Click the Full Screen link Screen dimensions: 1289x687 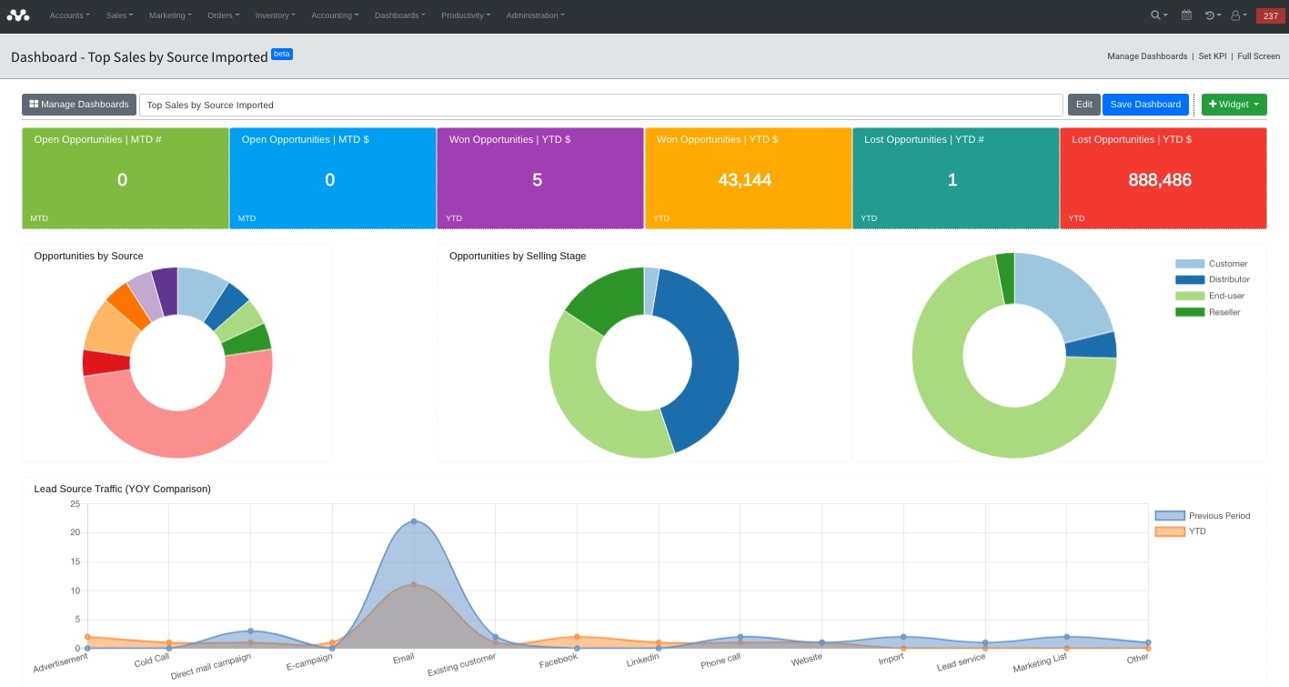point(1259,56)
